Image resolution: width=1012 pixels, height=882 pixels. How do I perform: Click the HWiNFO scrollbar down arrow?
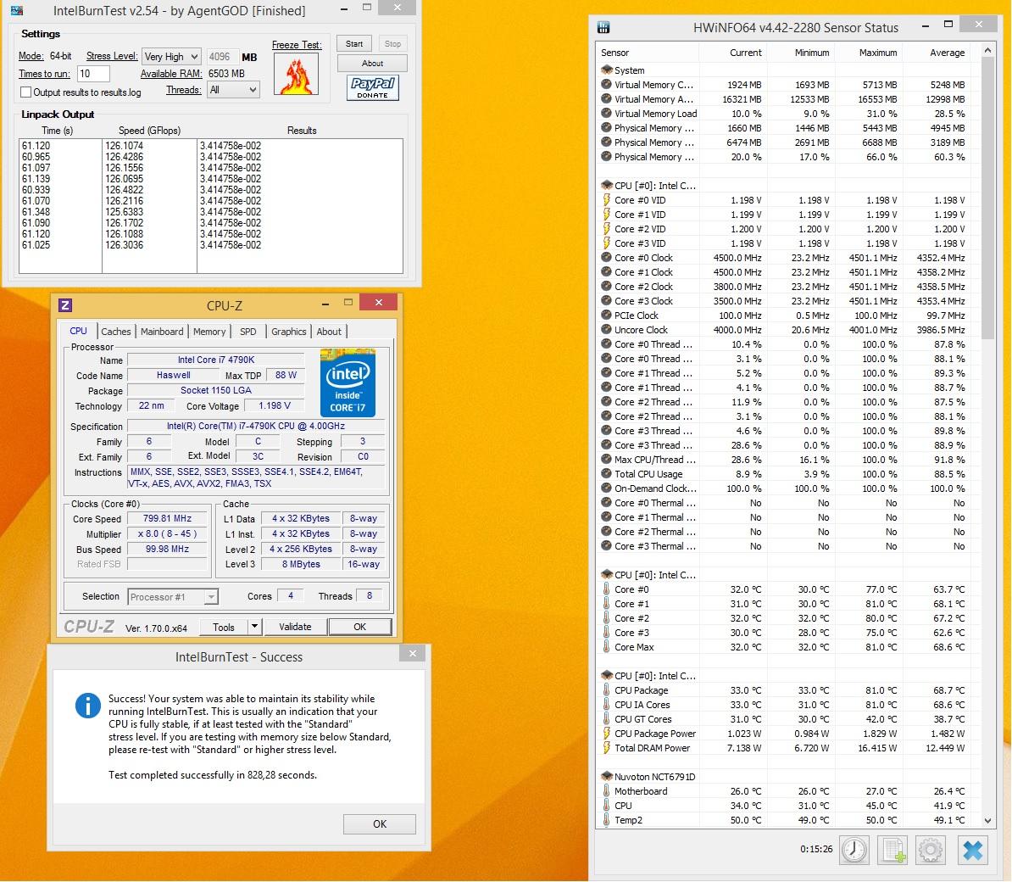987,820
